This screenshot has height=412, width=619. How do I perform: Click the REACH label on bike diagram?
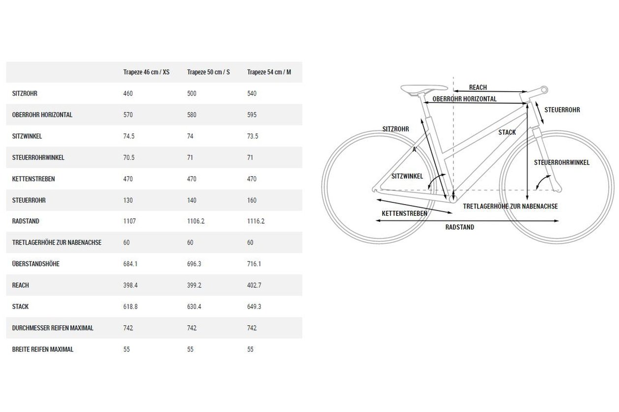tap(478, 87)
